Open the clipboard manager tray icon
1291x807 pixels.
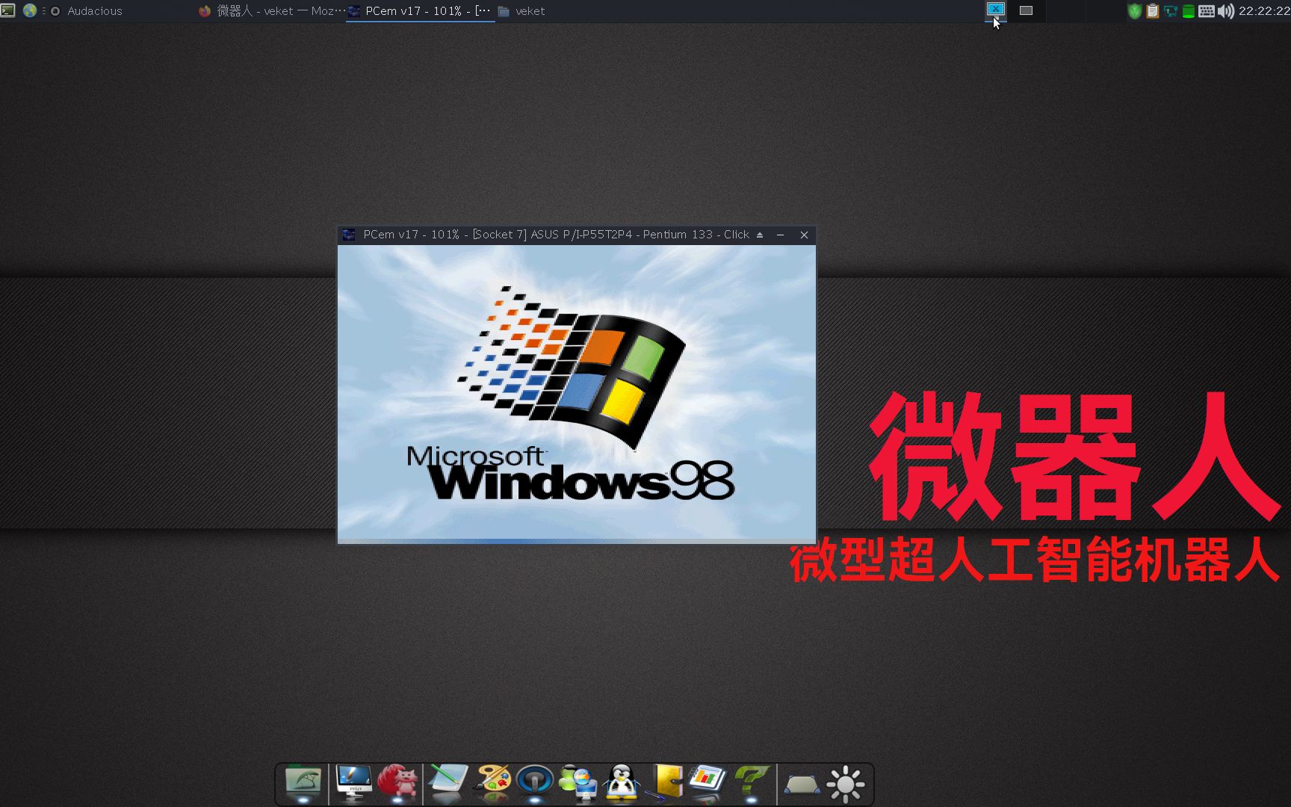1153,11
